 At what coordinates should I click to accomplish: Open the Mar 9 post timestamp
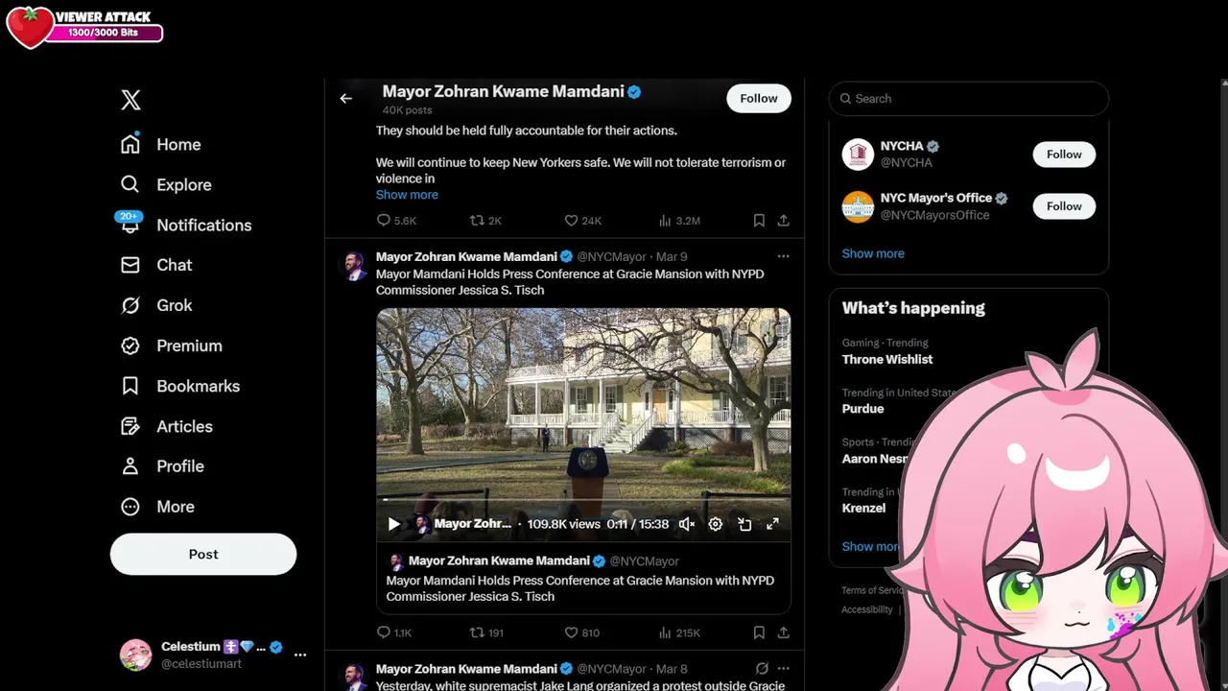coord(671,257)
